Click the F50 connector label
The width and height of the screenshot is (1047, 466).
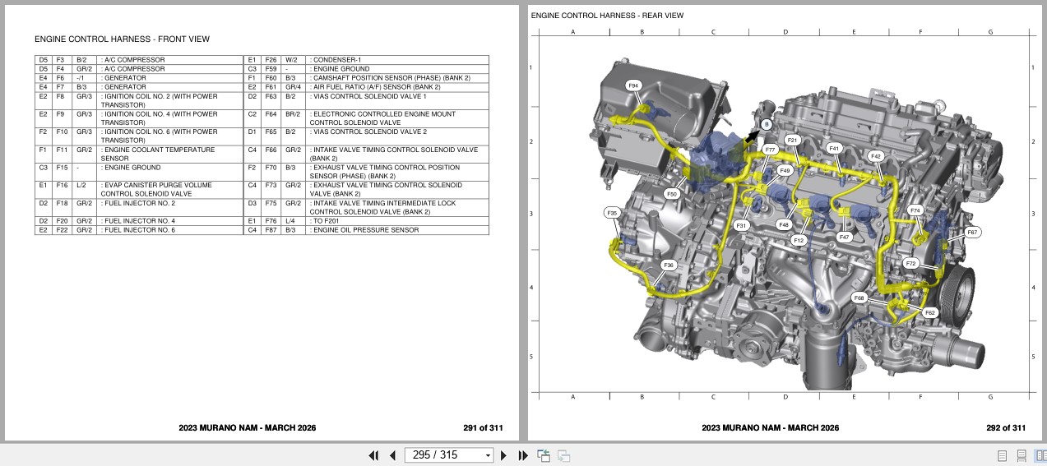672,195
